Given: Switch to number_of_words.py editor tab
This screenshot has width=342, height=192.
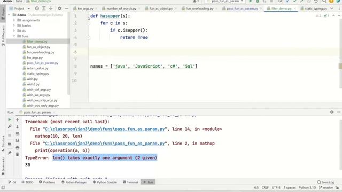Looking at the screenshot, I should [121, 9].
